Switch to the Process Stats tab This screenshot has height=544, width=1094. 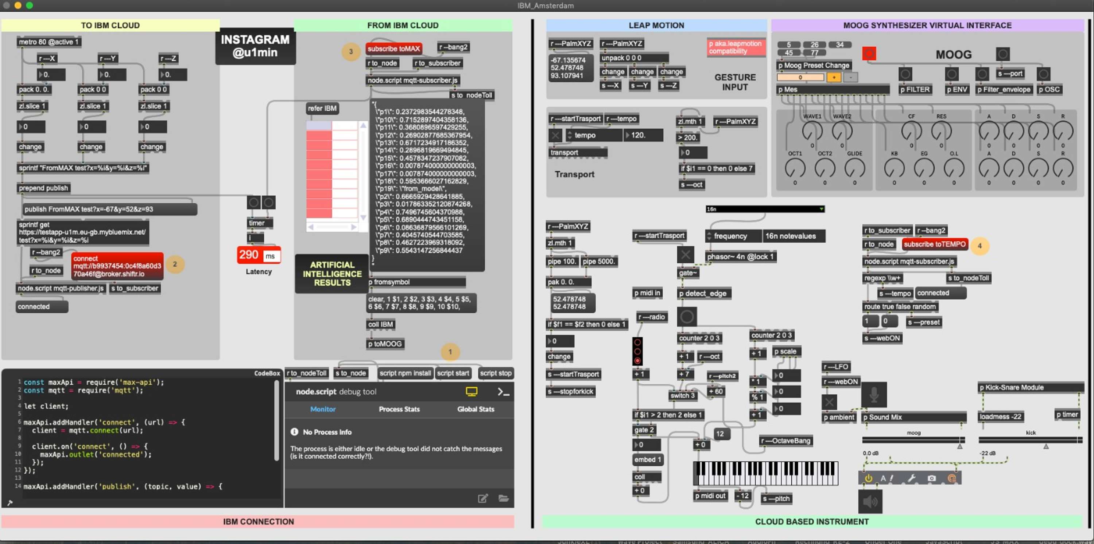click(399, 409)
